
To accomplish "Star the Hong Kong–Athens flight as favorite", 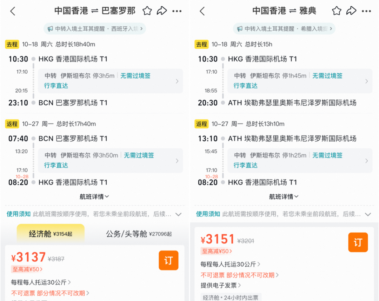I will click(336, 11).
